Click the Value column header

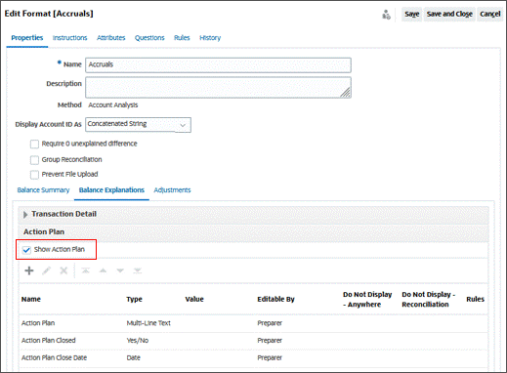pos(194,299)
